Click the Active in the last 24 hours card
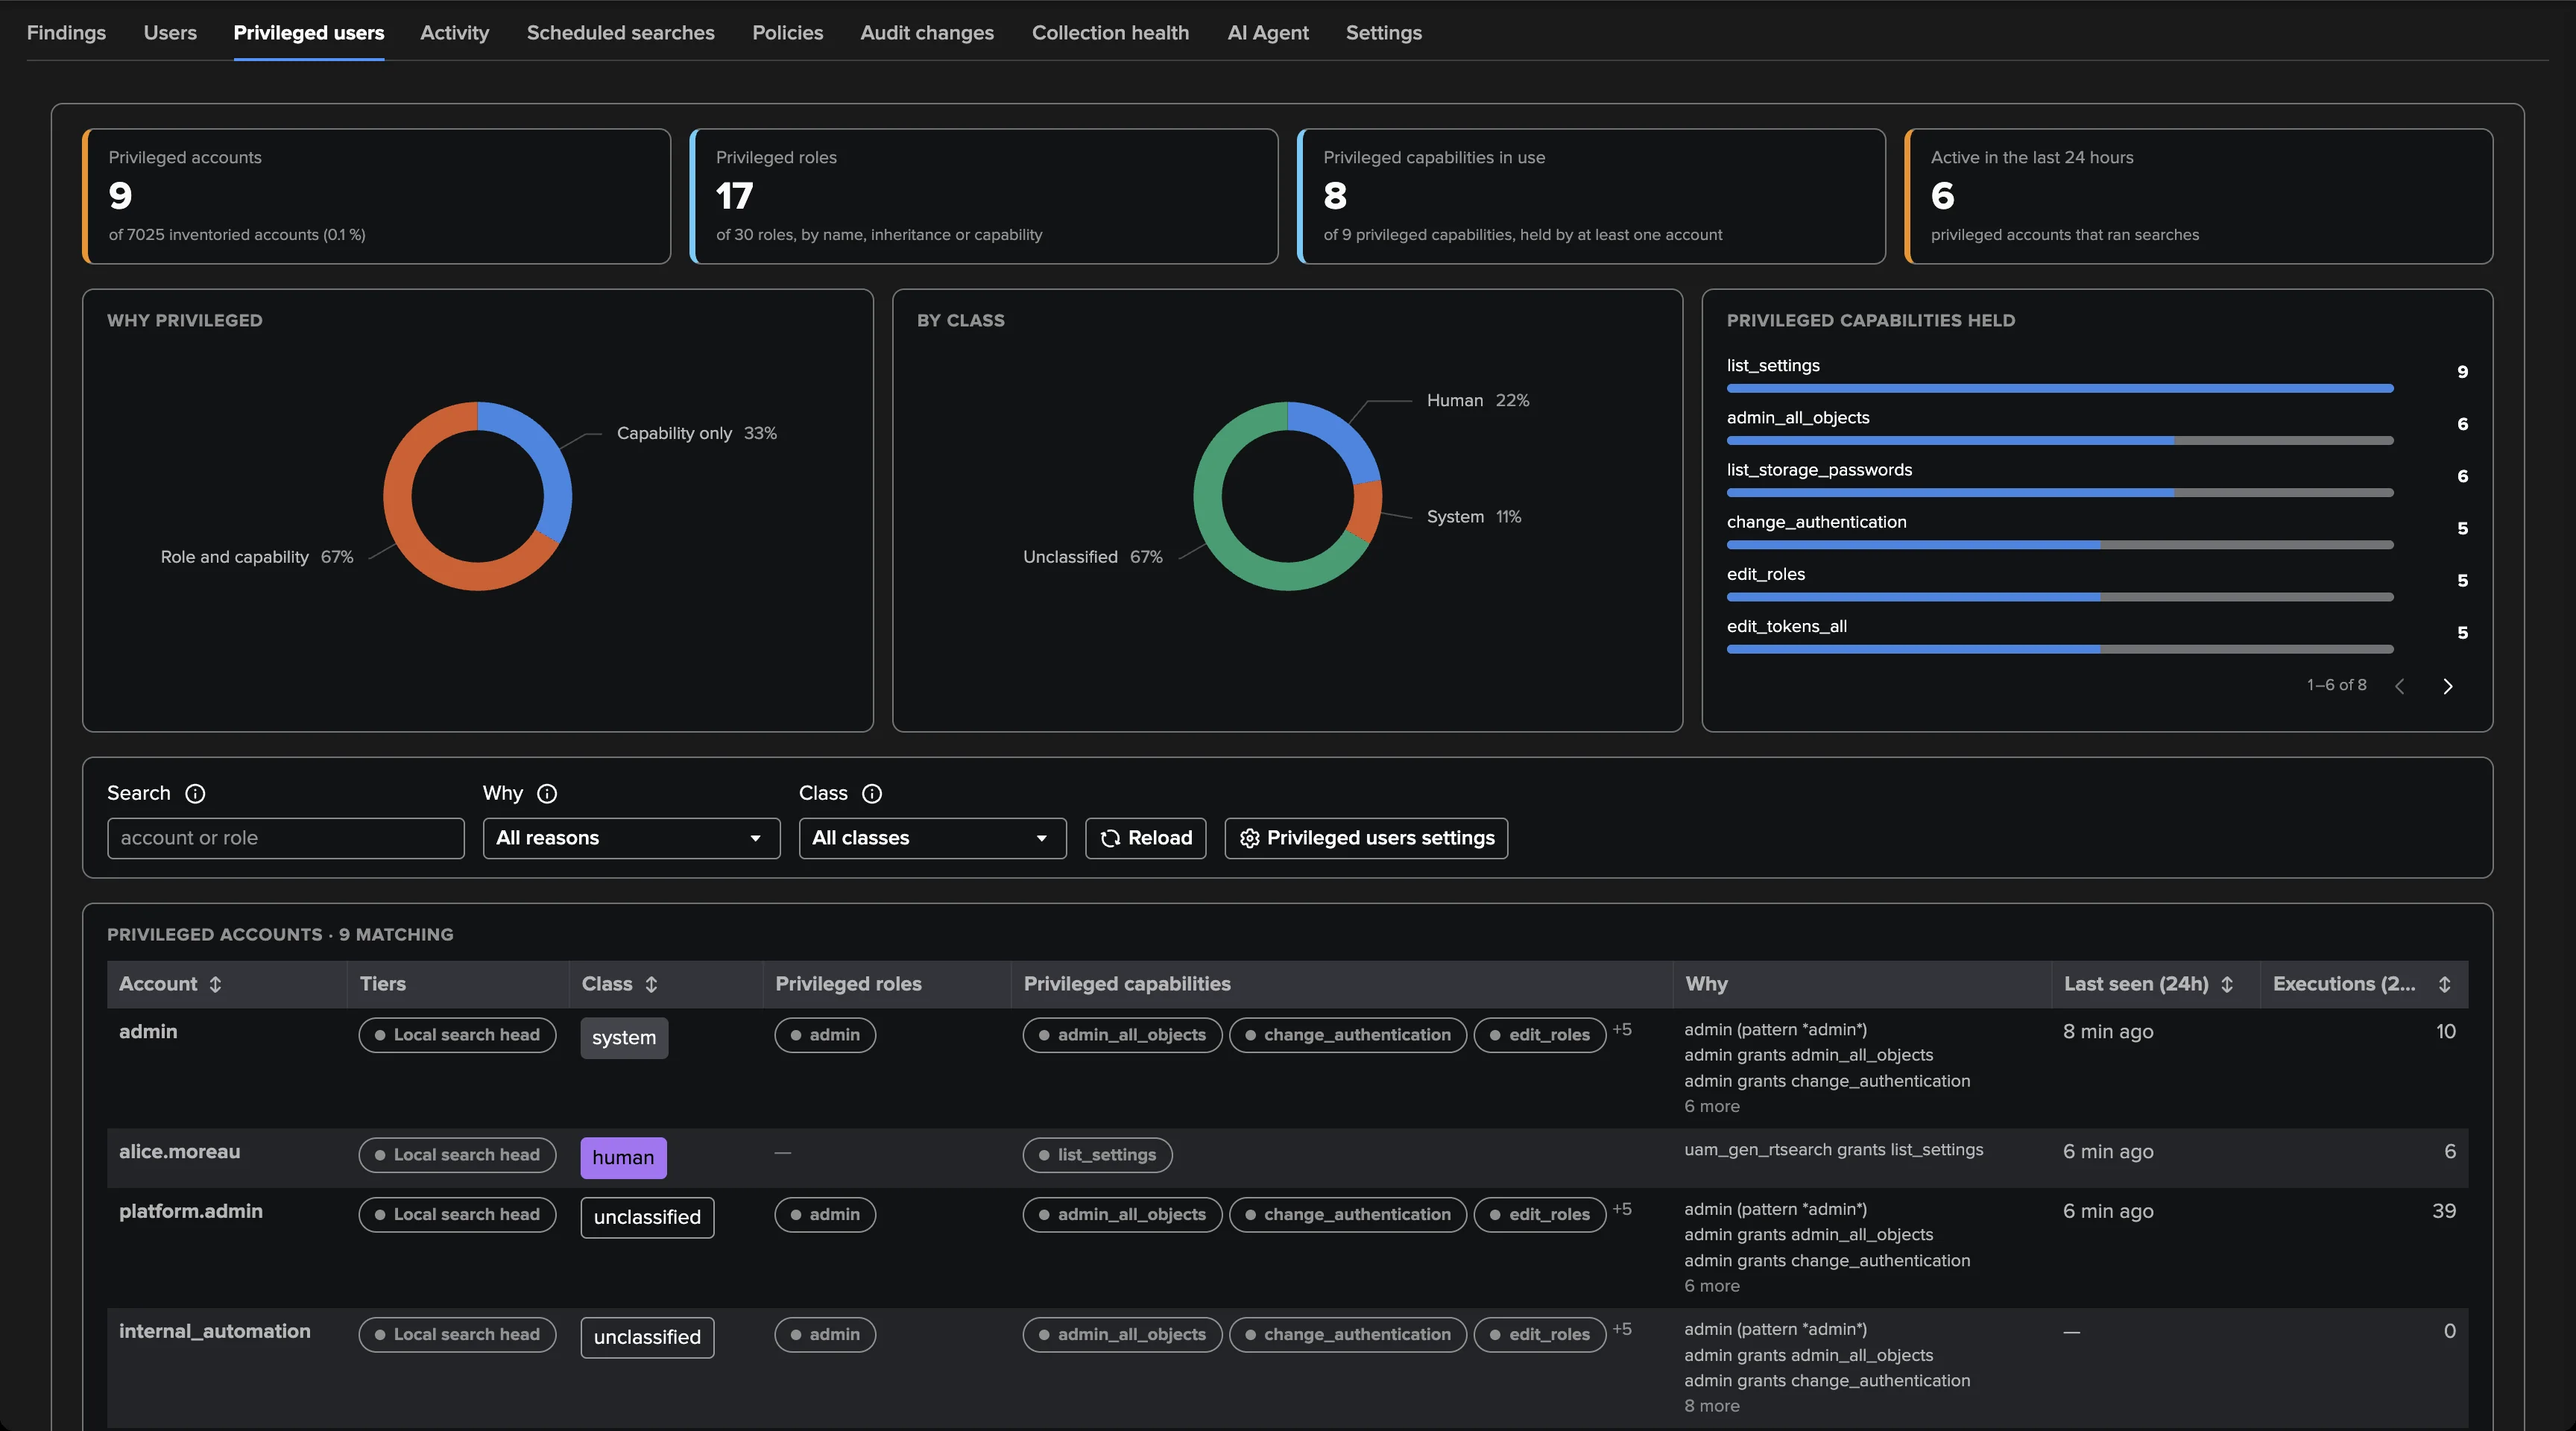This screenshot has width=2576, height=1431. coord(2198,196)
